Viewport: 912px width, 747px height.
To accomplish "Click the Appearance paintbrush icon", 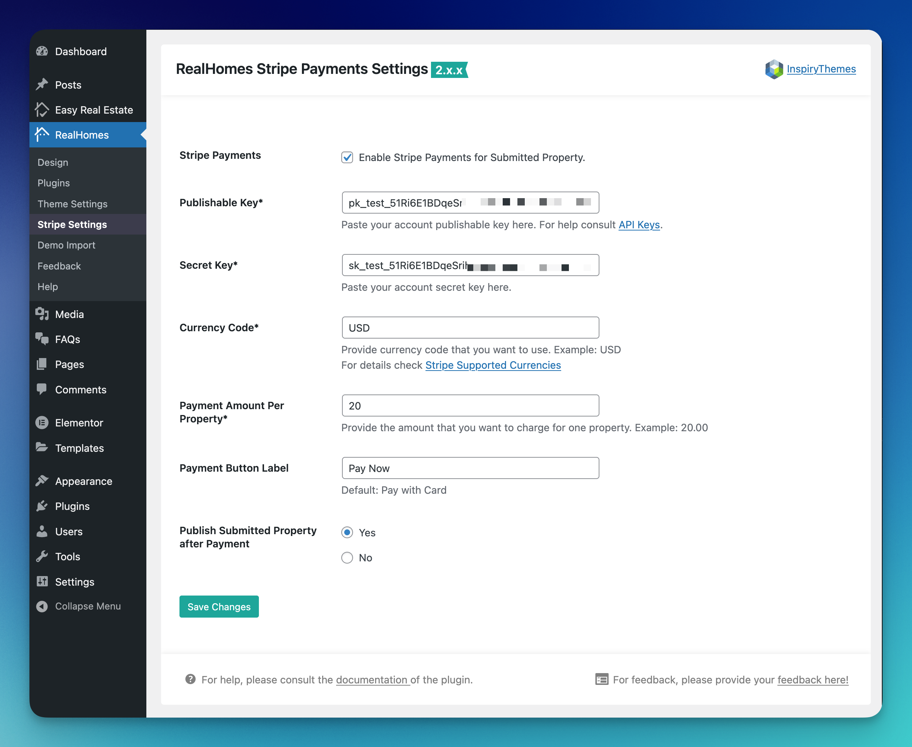I will (x=42, y=480).
